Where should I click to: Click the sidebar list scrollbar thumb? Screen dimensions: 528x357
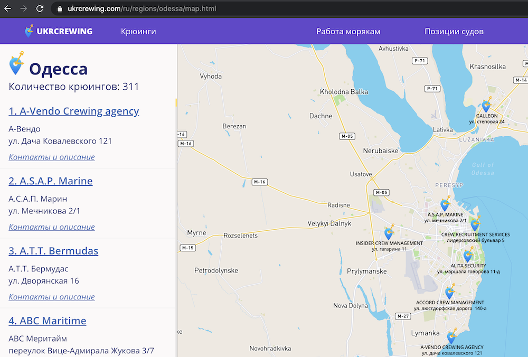[x=176, y=102]
